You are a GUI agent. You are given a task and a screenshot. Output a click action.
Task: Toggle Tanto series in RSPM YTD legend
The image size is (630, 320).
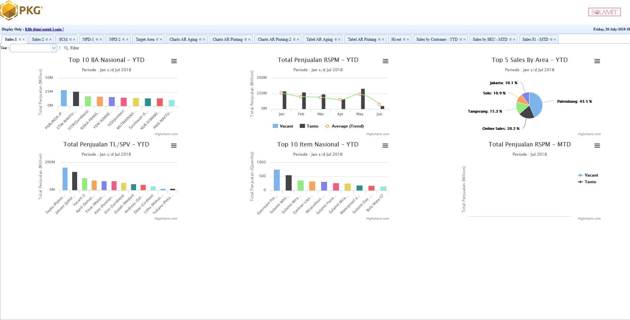click(309, 126)
